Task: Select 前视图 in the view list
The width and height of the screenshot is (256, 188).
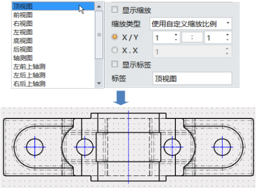Action: click(53, 15)
